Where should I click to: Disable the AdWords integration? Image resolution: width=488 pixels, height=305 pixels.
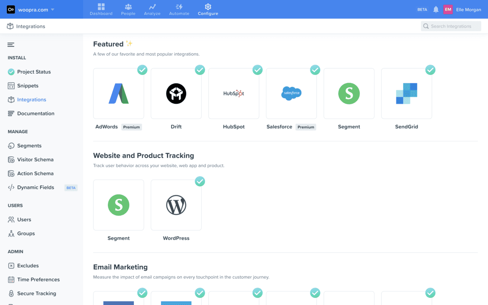click(142, 70)
